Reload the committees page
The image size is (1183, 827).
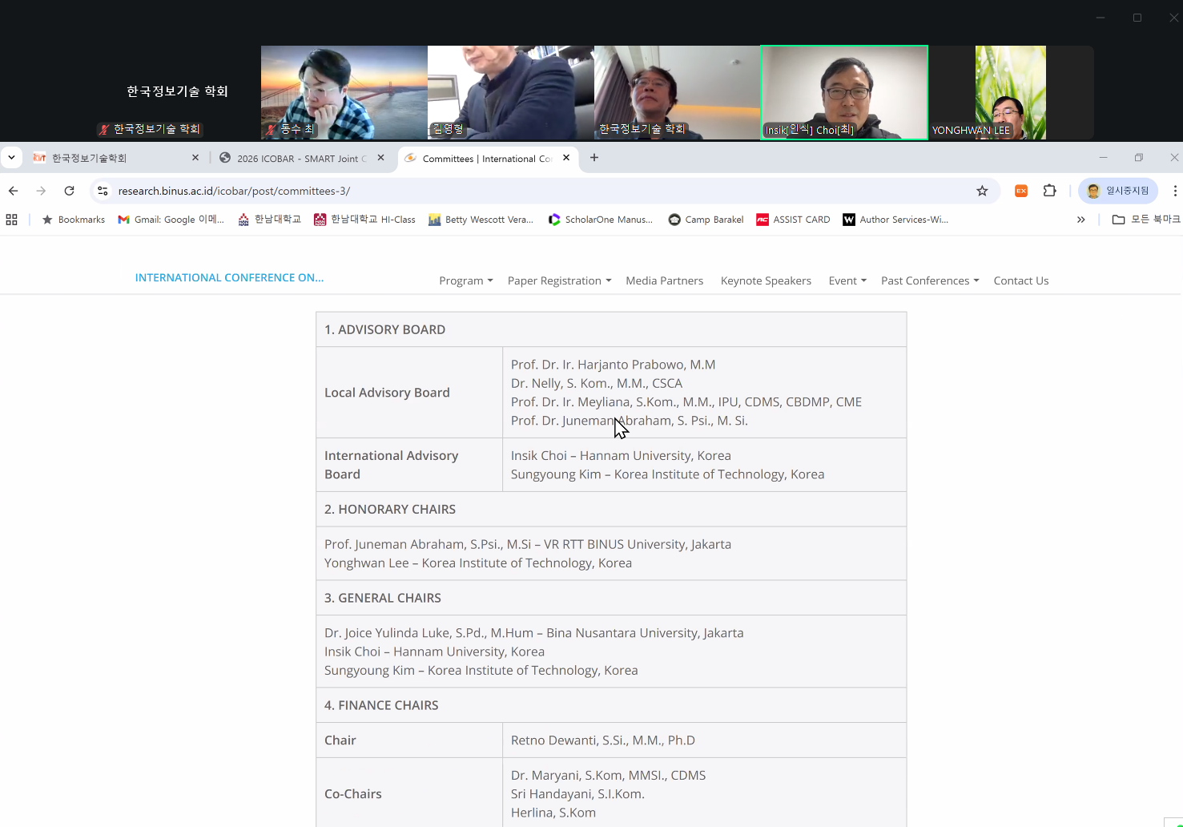pos(69,191)
